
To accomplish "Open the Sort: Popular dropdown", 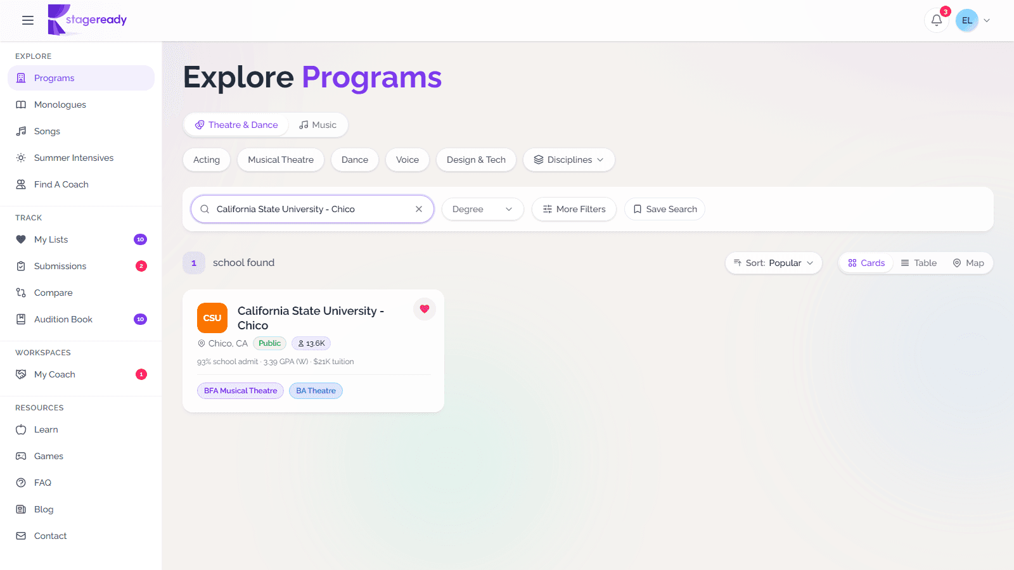I will [x=773, y=263].
